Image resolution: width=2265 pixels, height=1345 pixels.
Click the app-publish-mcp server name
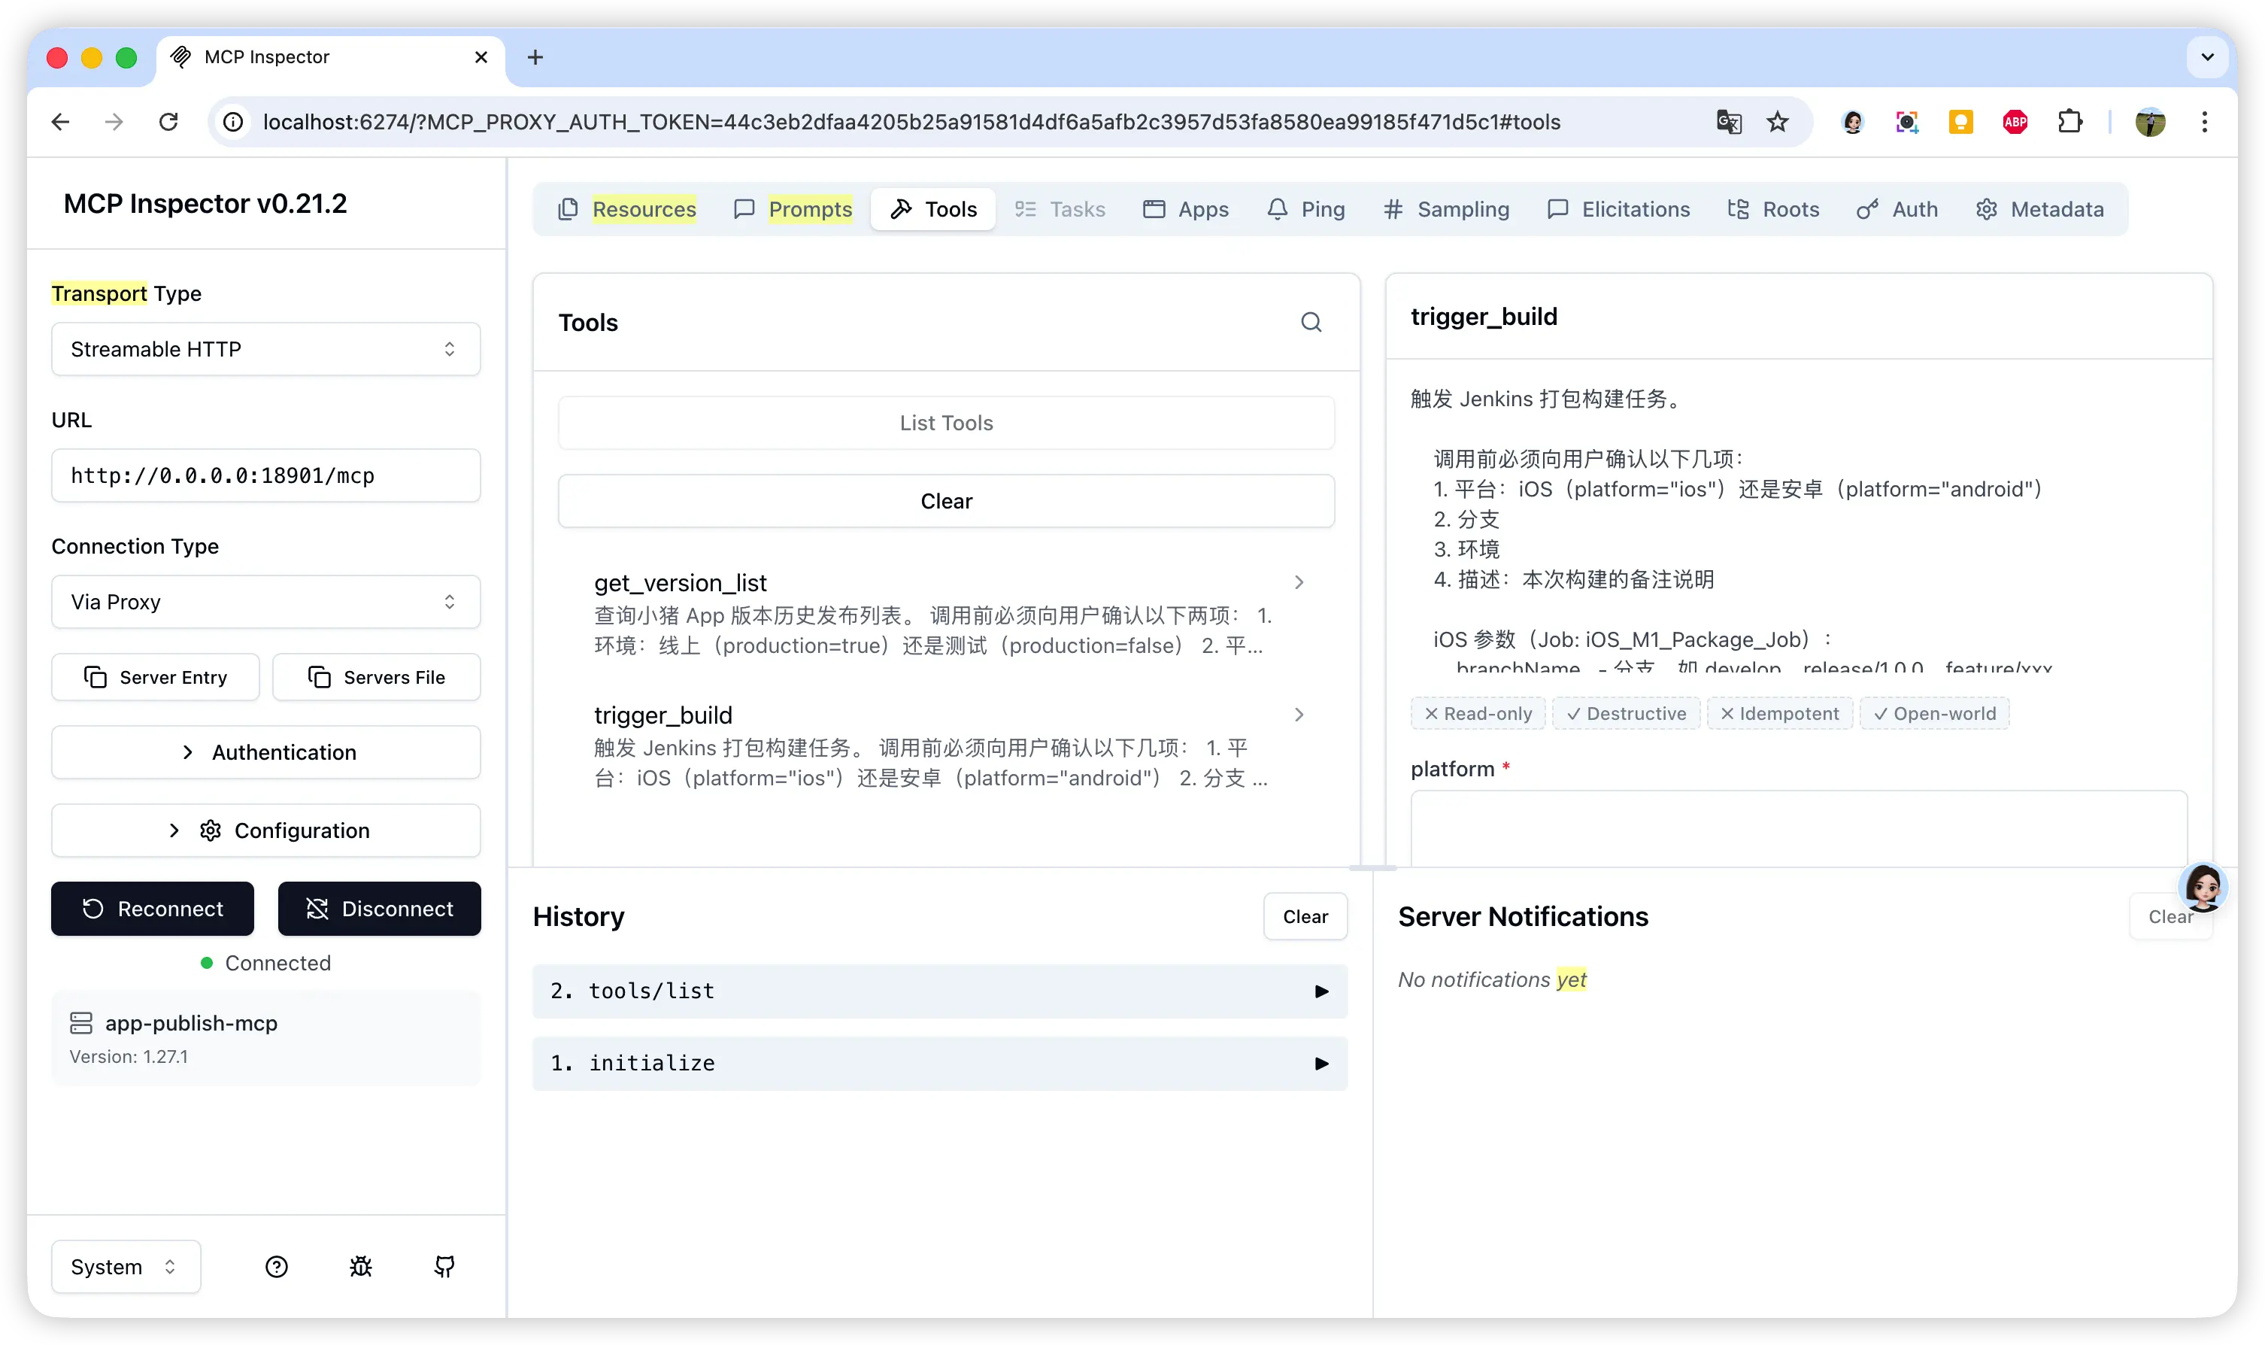191,1023
